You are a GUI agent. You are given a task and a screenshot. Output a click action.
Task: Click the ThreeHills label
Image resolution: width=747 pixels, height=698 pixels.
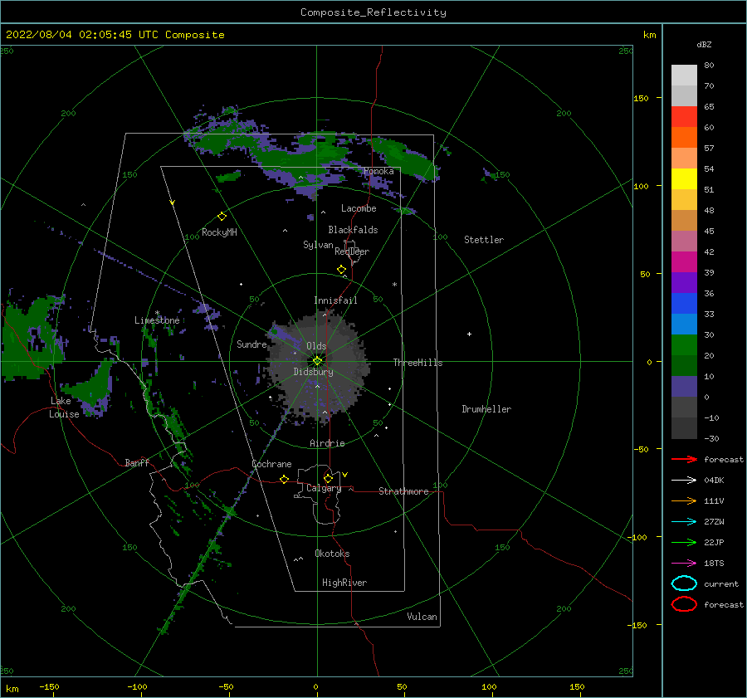[417, 363]
